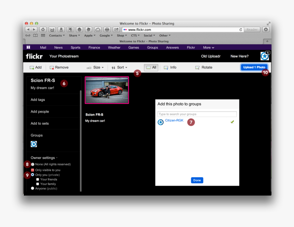Click the Yahoo Y! icon on purple bar
Screen dimensions: 294x227
coord(29,47)
